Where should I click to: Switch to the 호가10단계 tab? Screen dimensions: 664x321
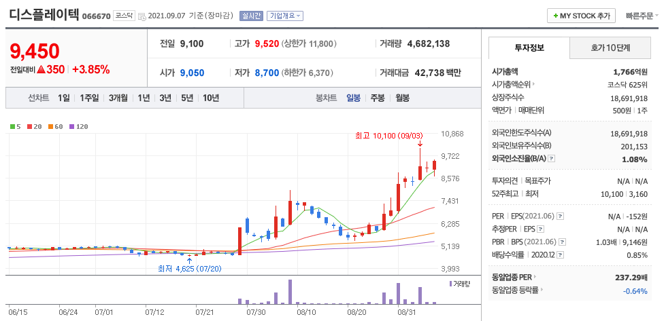point(610,48)
